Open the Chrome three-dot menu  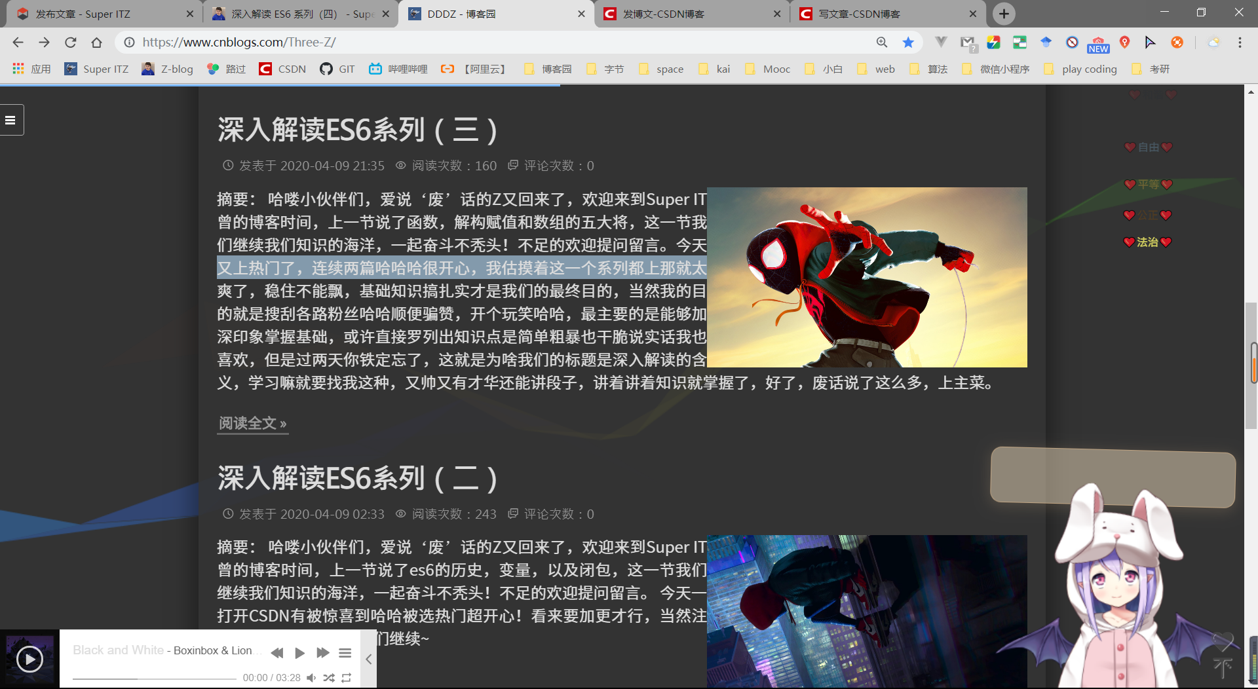tap(1240, 43)
